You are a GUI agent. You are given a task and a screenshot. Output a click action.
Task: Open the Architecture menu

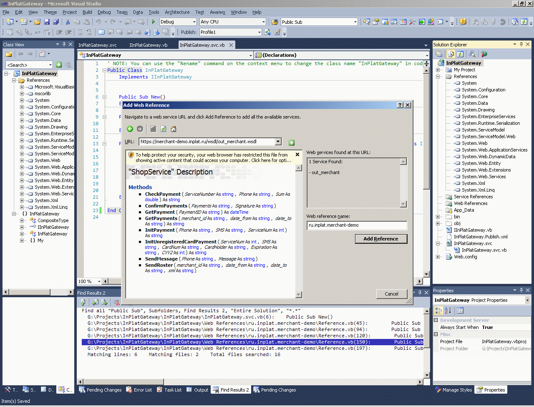pyautogui.click(x=177, y=12)
